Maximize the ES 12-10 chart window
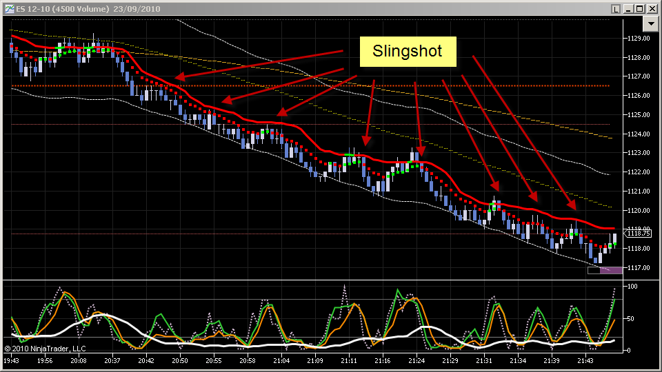Image resolution: width=662 pixels, height=372 pixels. [640, 9]
